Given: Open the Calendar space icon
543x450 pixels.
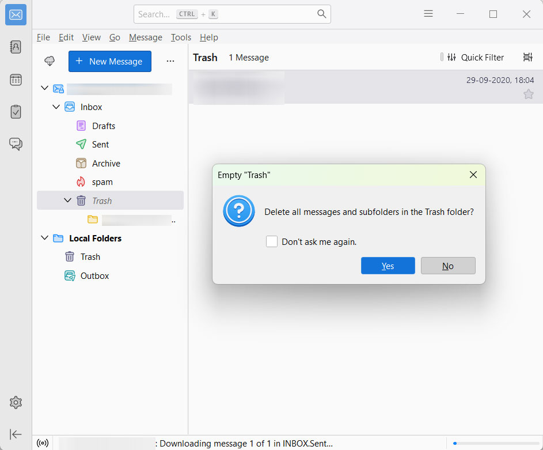Looking at the screenshot, I should click(16, 80).
